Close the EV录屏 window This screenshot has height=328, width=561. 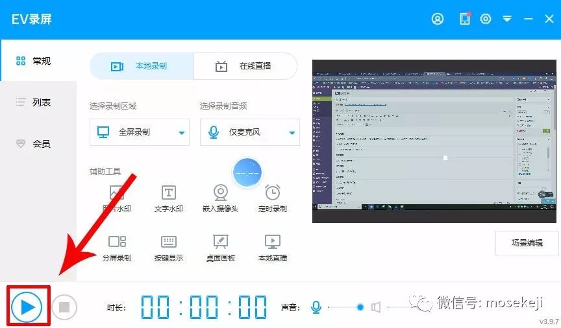tap(549, 19)
